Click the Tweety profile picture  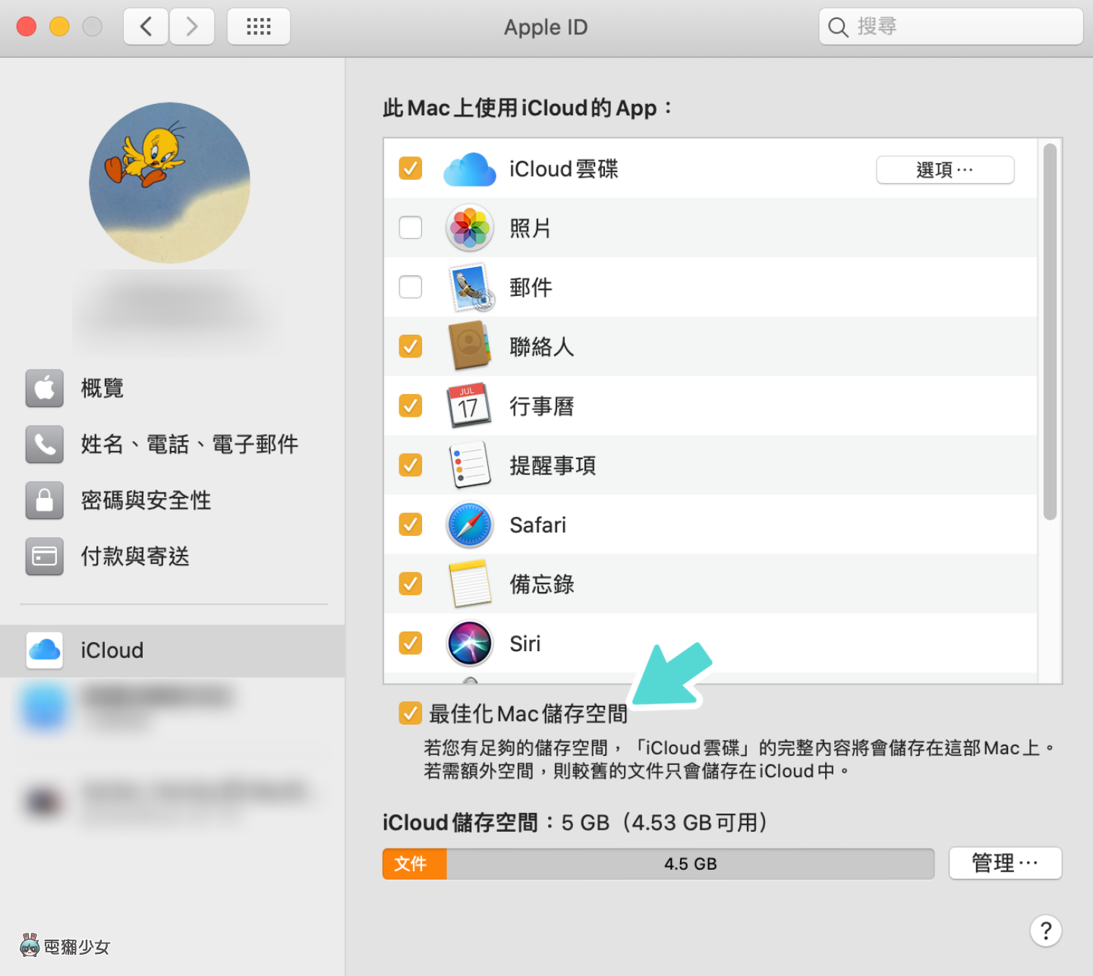click(x=169, y=183)
